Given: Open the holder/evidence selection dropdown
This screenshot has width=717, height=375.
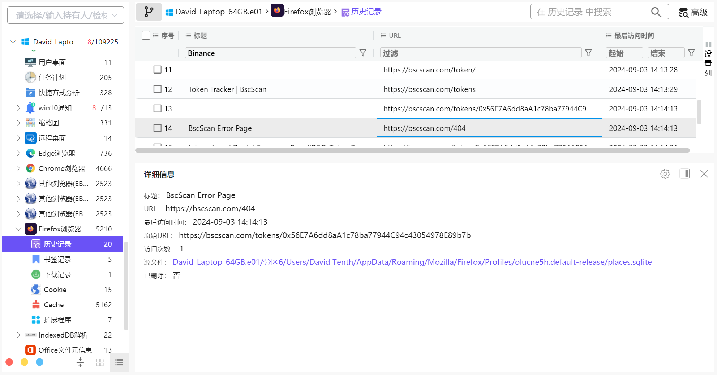Looking at the screenshot, I should click(65, 15).
